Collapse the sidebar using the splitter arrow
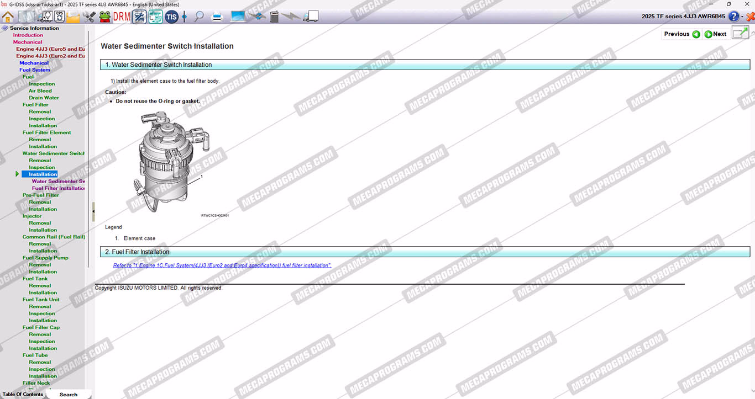 pos(93,211)
